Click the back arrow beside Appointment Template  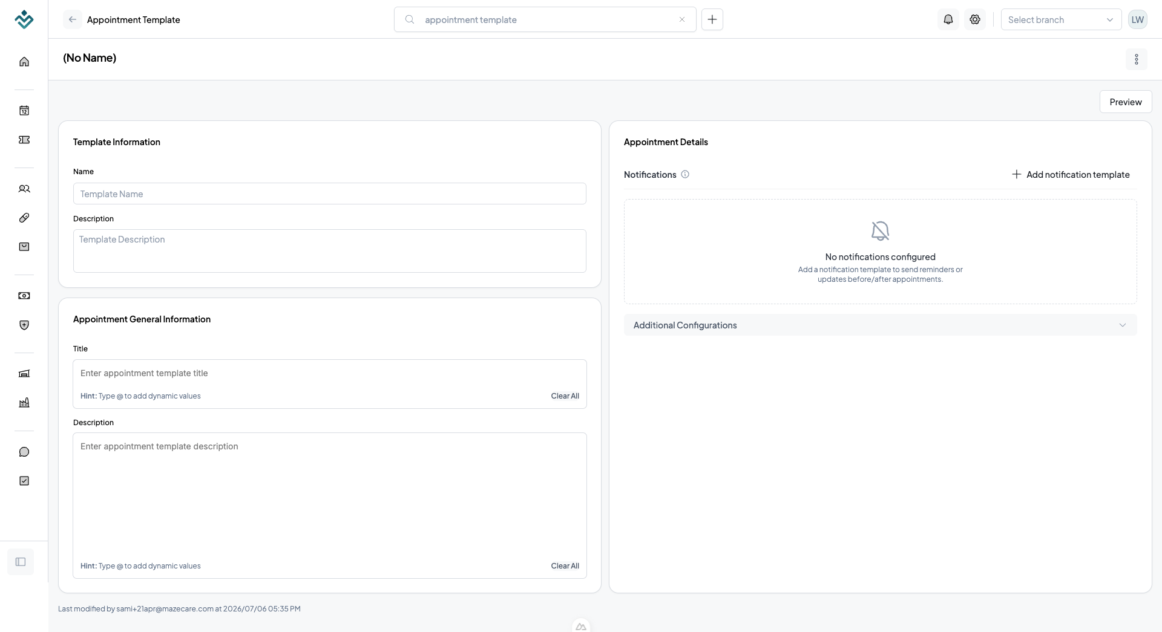[73, 19]
